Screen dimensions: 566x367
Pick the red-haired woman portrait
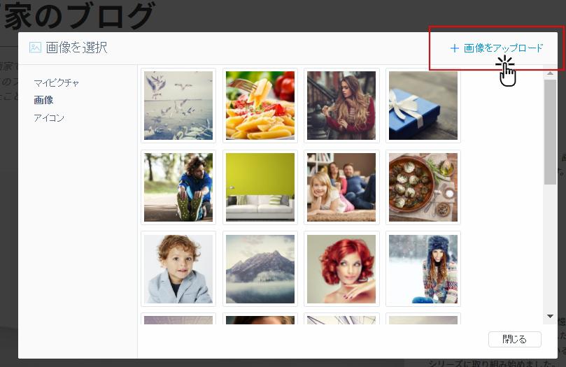pyautogui.click(x=341, y=269)
